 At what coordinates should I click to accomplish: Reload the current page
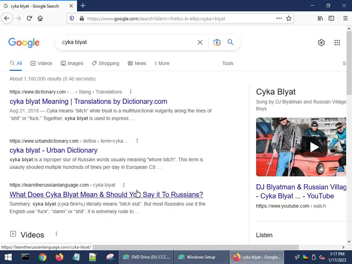pos(29,19)
